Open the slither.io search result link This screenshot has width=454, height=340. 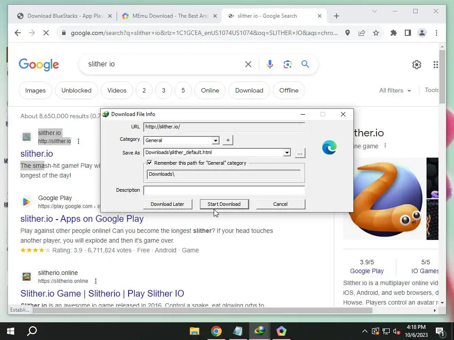[x=37, y=154]
